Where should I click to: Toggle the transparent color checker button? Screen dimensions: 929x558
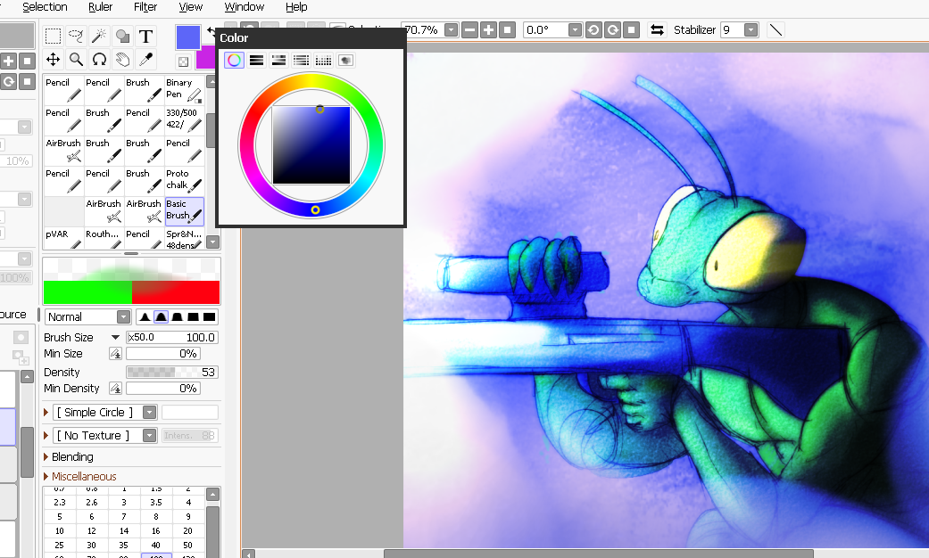click(184, 62)
